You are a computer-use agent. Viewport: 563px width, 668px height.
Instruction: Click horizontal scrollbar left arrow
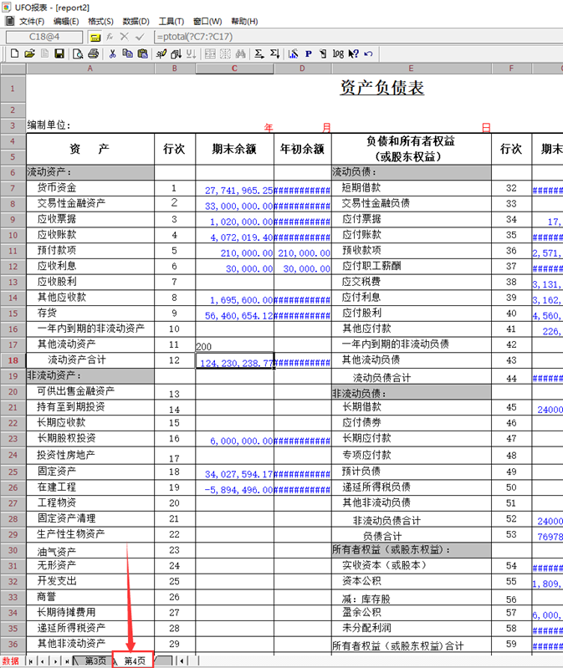coord(182,661)
